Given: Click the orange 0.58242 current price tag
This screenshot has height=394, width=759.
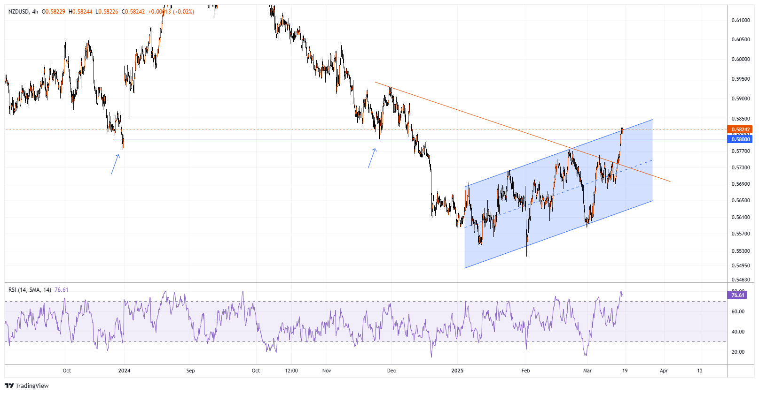Looking at the screenshot, I should pyautogui.click(x=740, y=129).
